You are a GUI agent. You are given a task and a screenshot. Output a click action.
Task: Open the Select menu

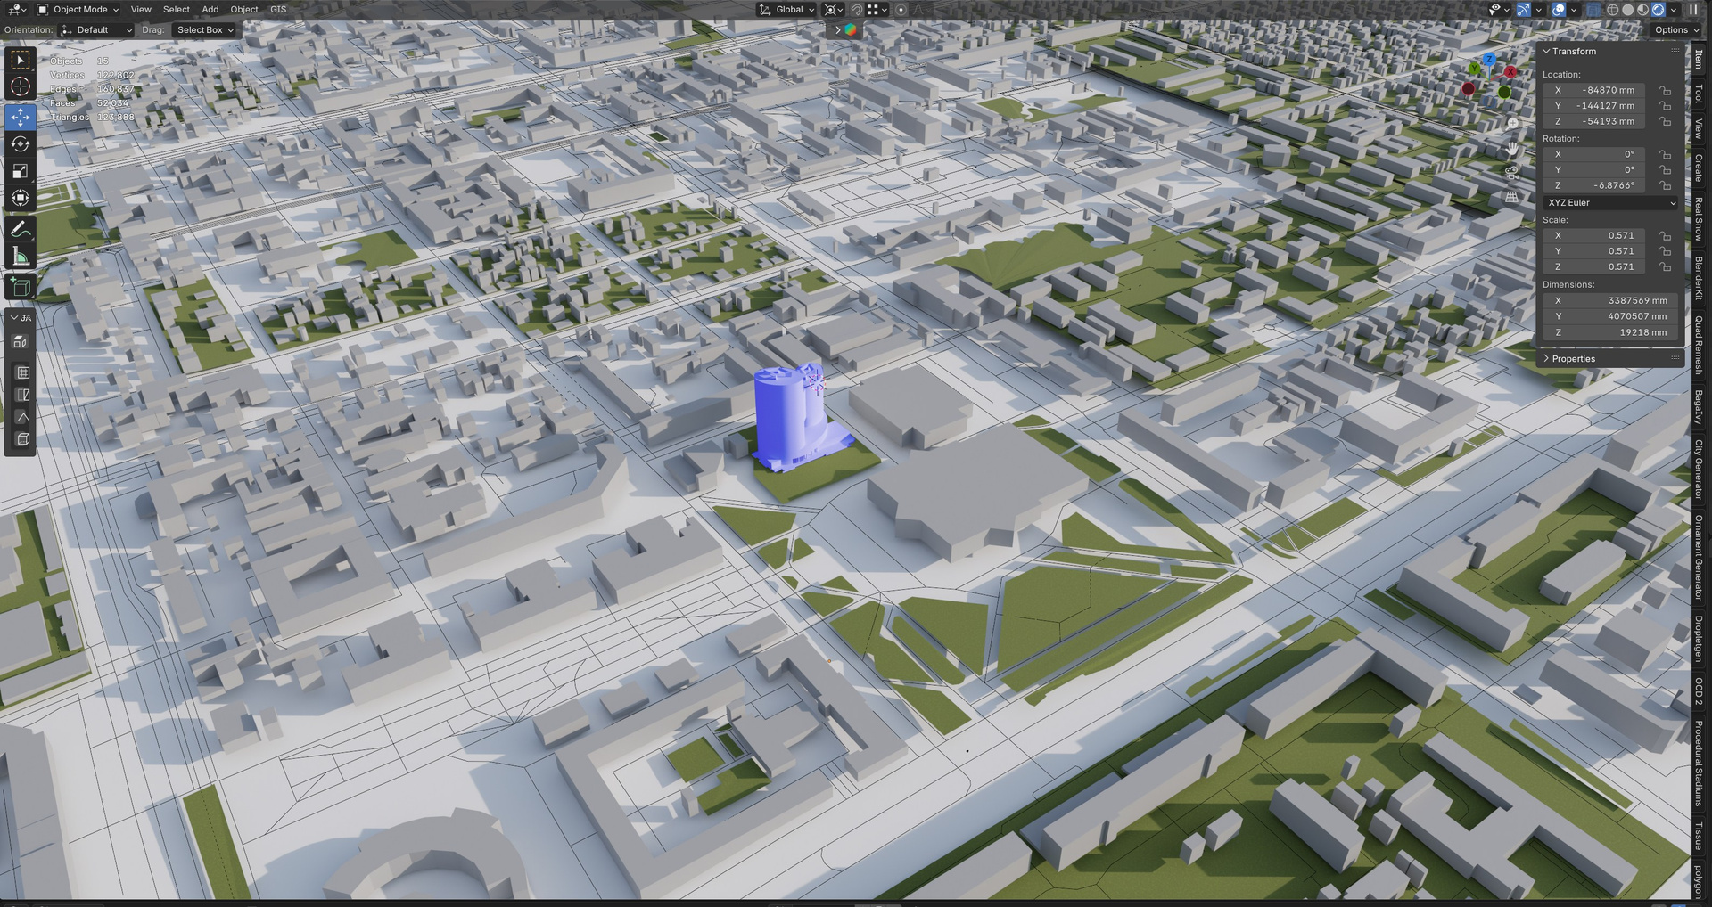click(x=177, y=10)
